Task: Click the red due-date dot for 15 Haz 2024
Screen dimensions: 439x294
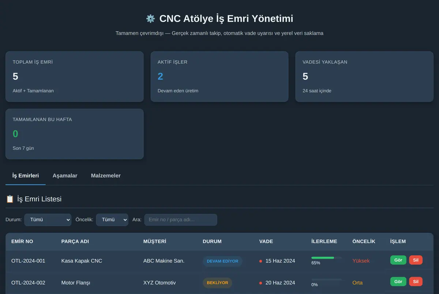Action: pyautogui.click(x=260, y=261)
